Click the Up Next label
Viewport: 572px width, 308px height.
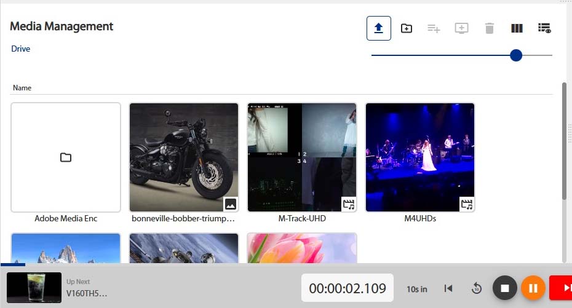(78, 282)
